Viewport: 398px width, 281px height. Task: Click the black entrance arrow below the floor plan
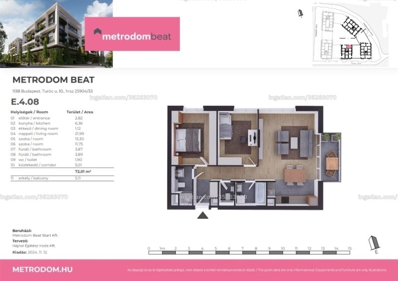(x=202, y=215)
